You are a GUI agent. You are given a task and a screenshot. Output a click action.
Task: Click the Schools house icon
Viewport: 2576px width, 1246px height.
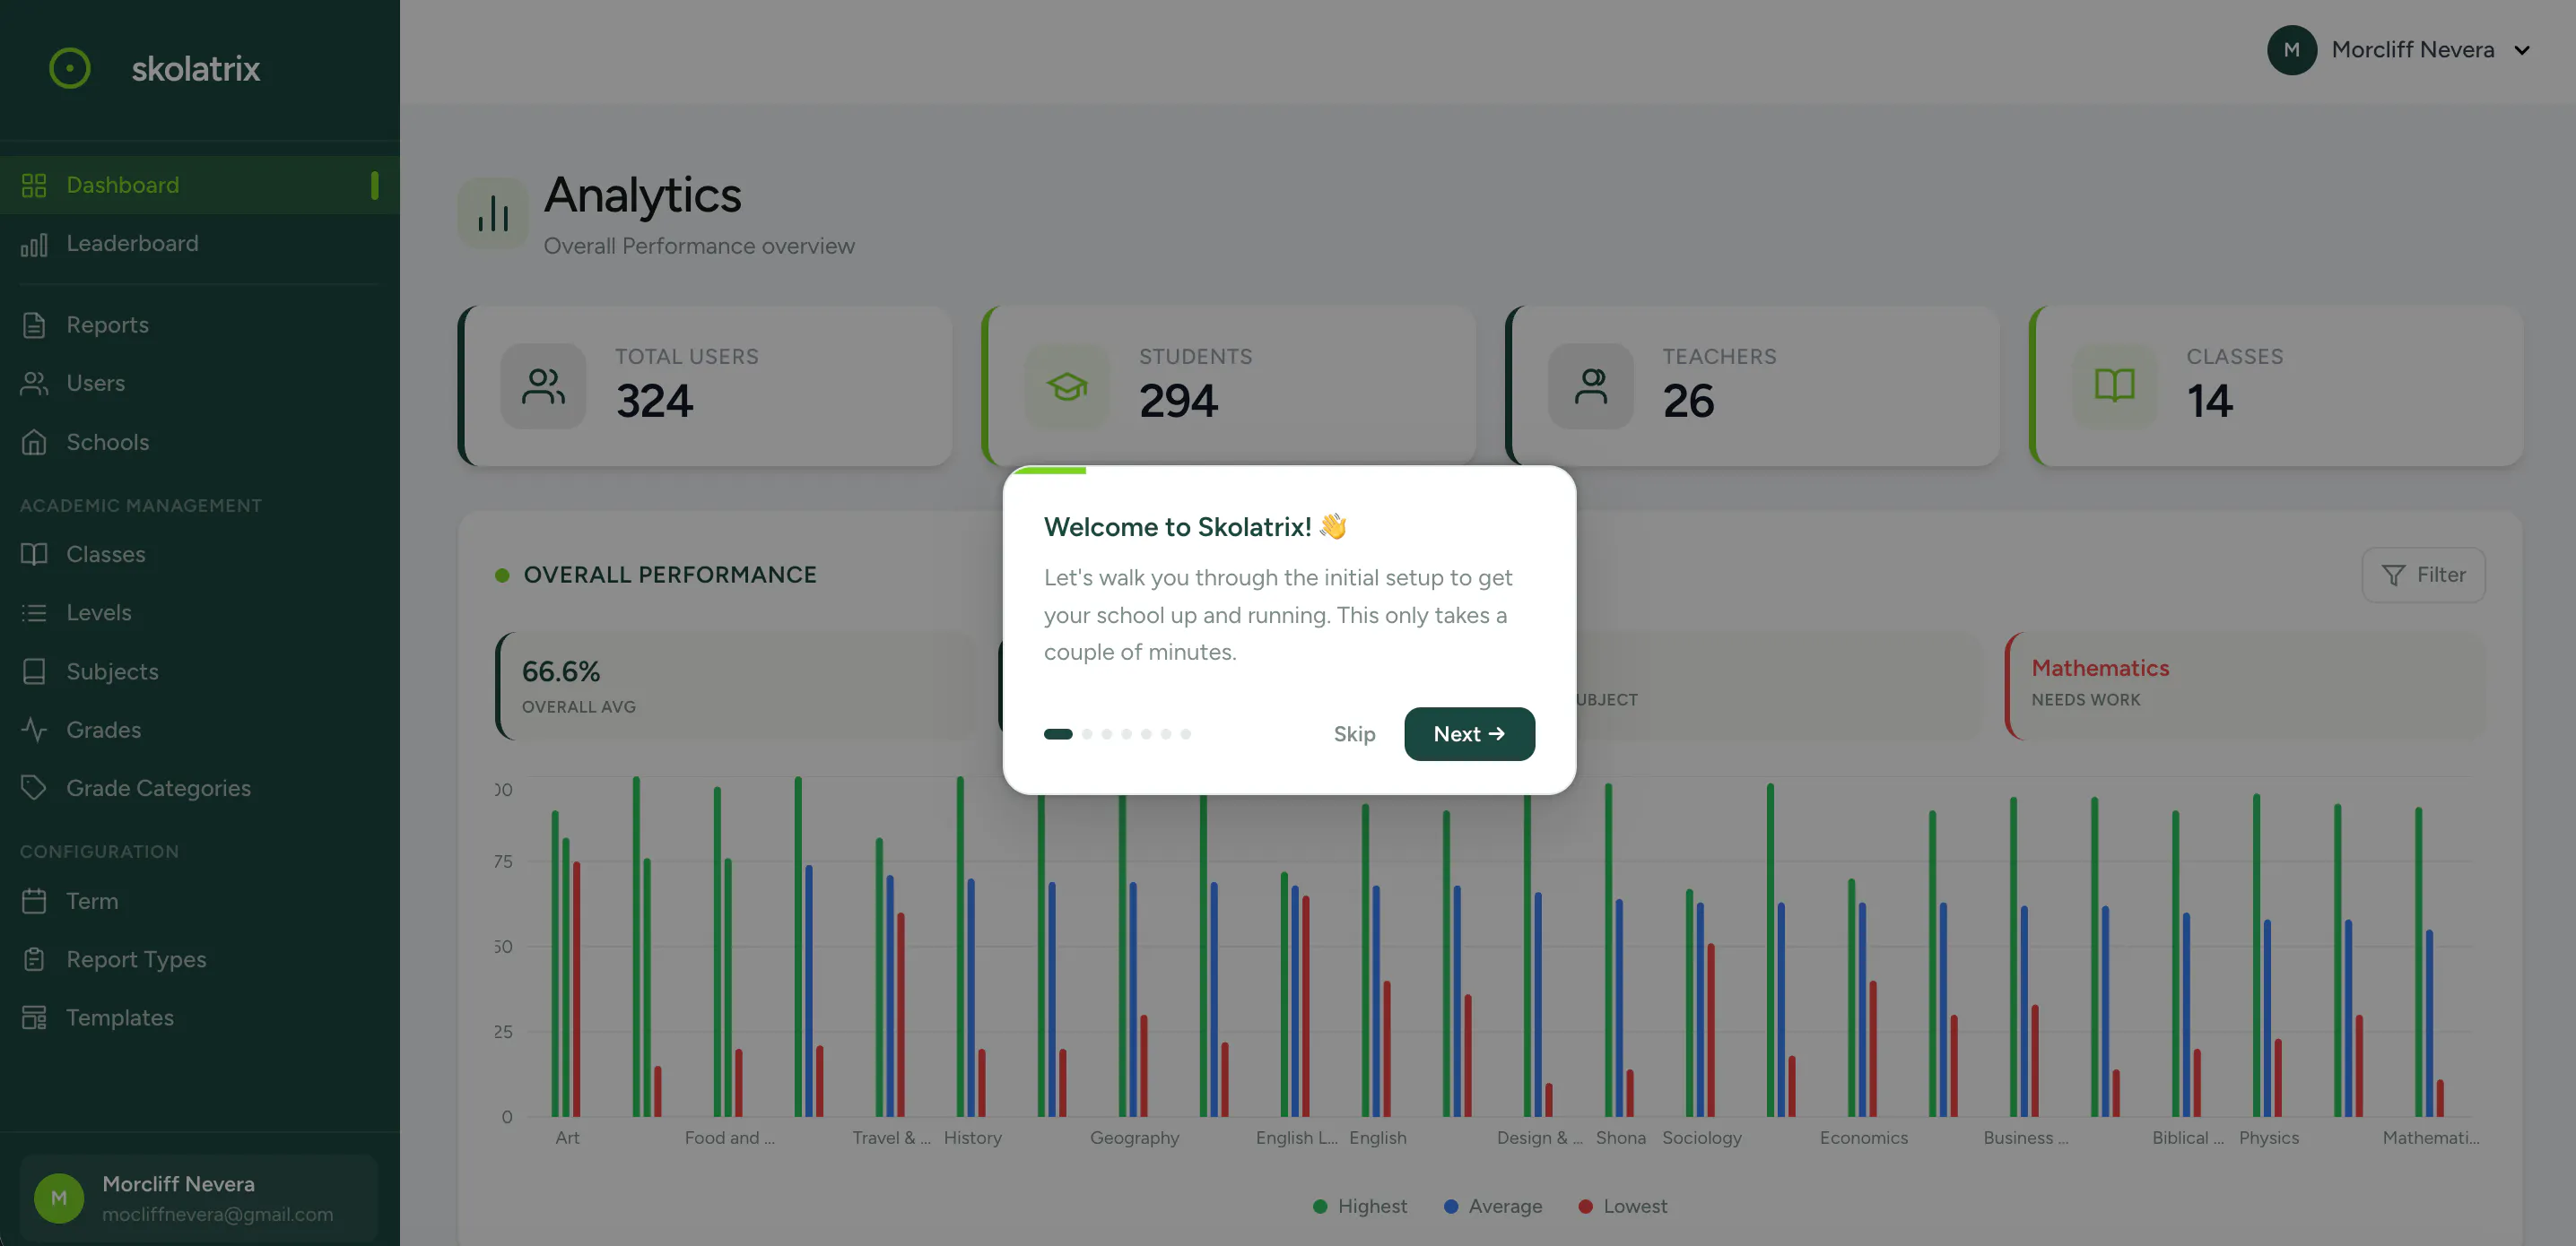pyautogui.click(x=34, y=442)
